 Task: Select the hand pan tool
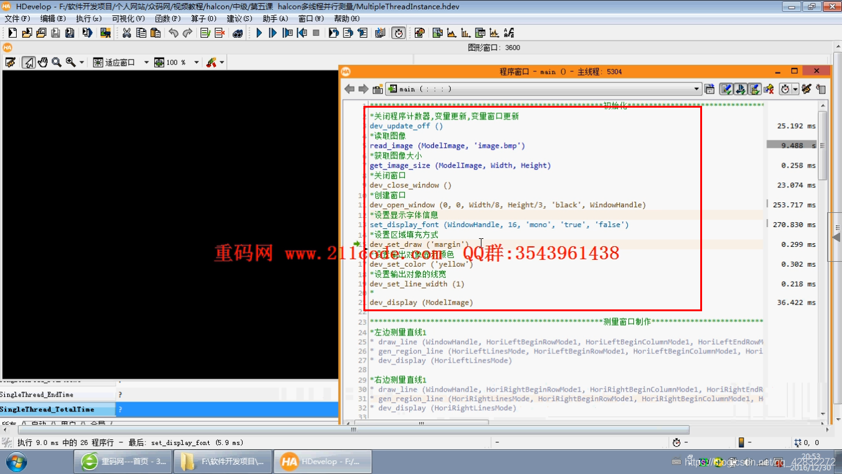pyautogui.click(x=43, y=62)
